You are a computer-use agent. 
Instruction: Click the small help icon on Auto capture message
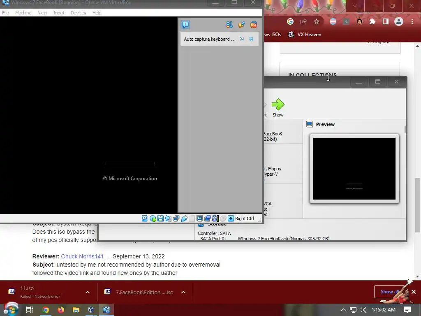(x=242, y=39)
